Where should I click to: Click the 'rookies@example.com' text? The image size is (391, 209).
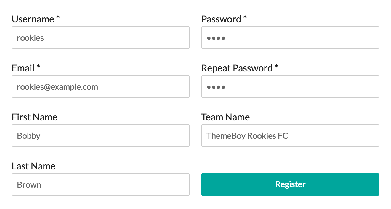pos(57,87)
